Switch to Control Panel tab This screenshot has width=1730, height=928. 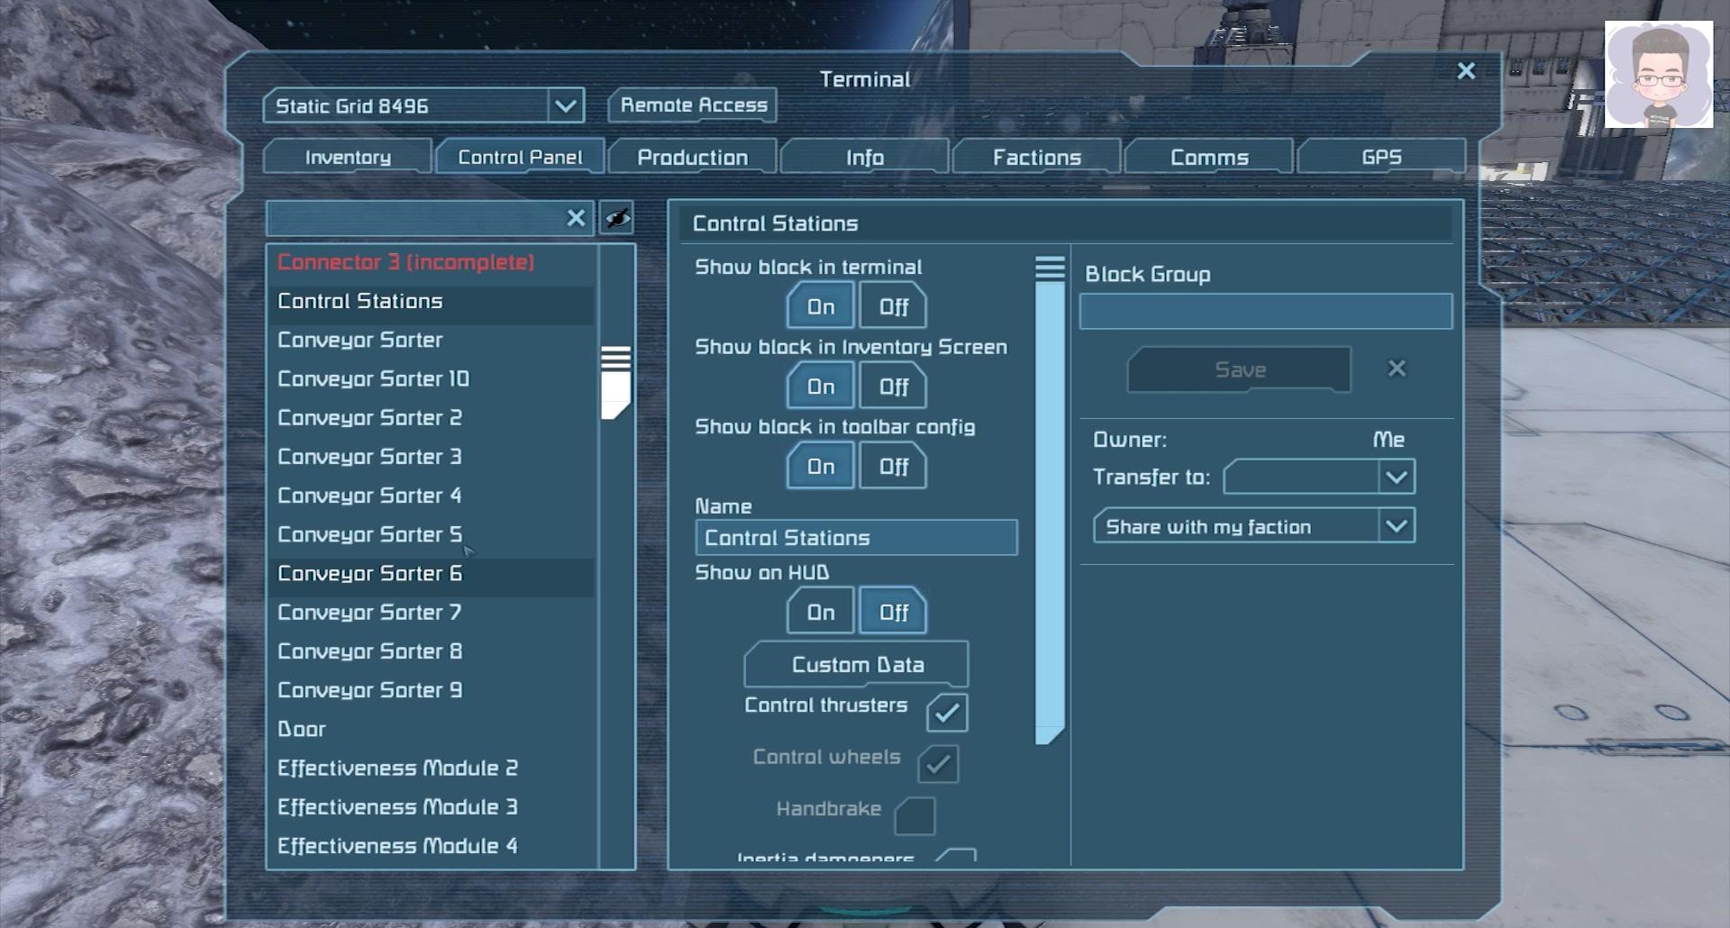point(520,157)
